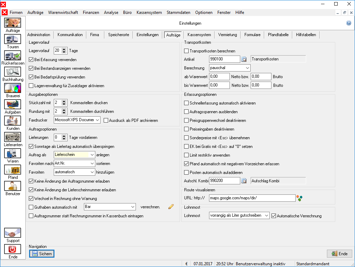Click 'ab Warenwert' Netto input field
355x267 pixels.
pyautogui.click(x=219, y=77)
